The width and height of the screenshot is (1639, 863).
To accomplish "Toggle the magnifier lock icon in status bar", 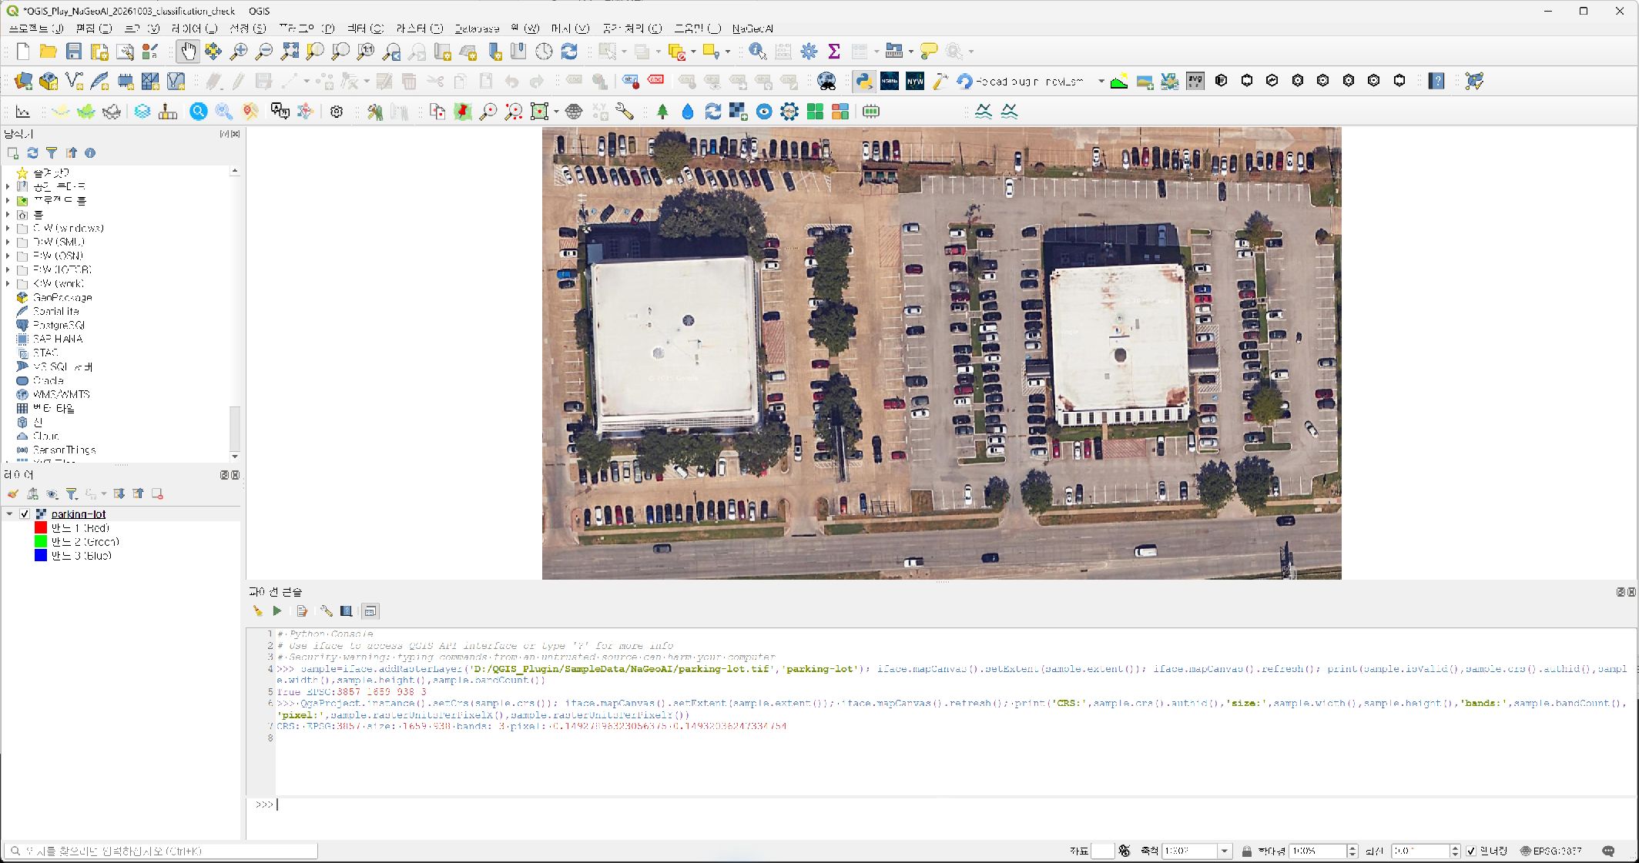I will tap(1246, 851).
